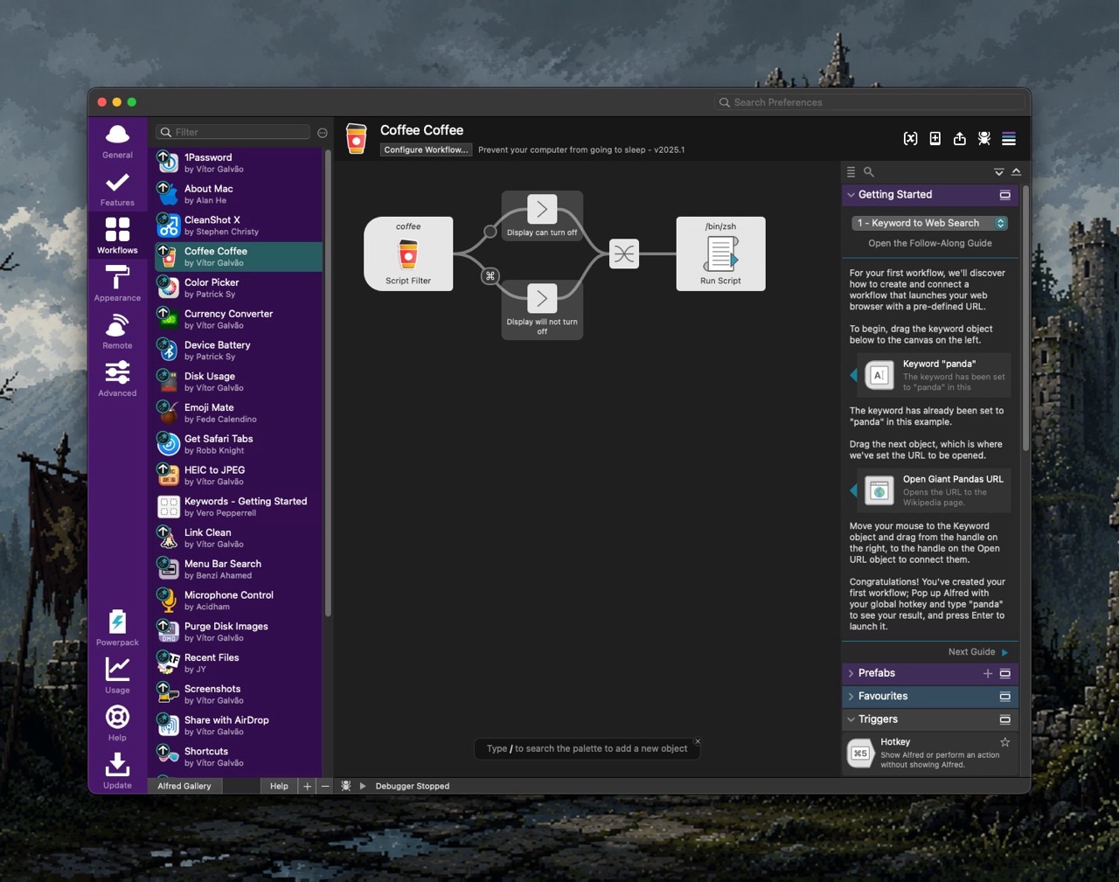
Task: Select the Share with AirDrop workflow
Action: tap(240, 726)
